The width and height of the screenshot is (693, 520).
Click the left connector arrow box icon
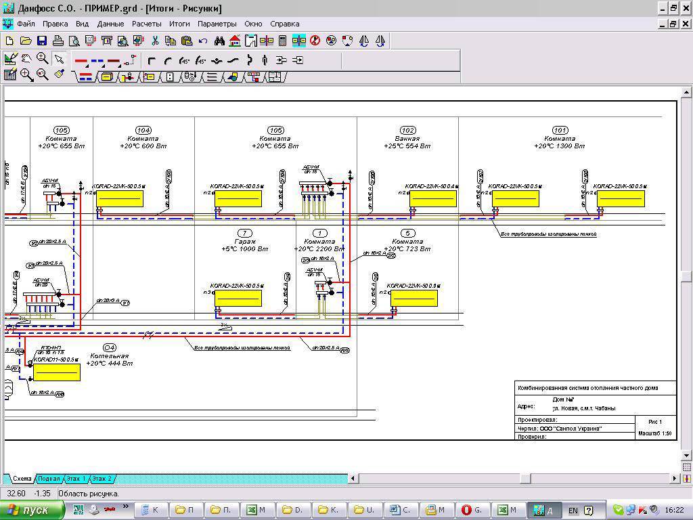[x=281, y=60]
